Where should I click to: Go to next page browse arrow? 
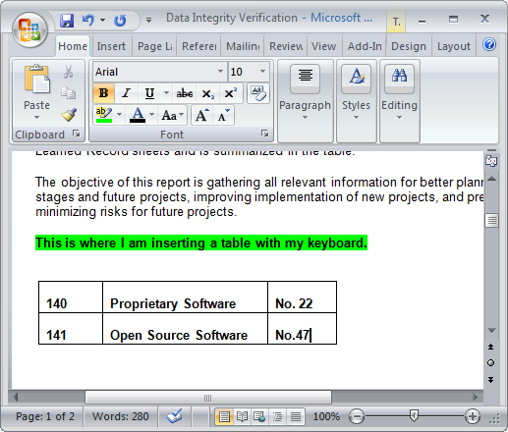coord(490,380)
